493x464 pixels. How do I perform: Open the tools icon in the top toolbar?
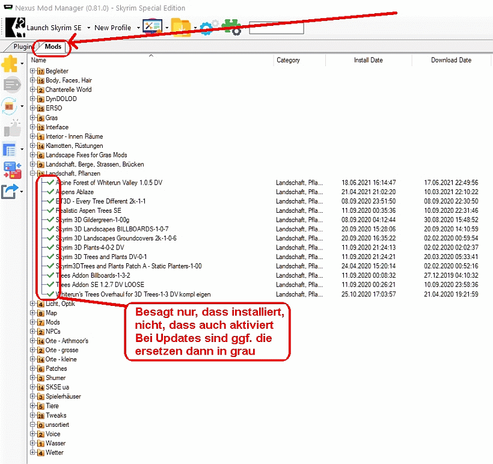coord(150,27)
